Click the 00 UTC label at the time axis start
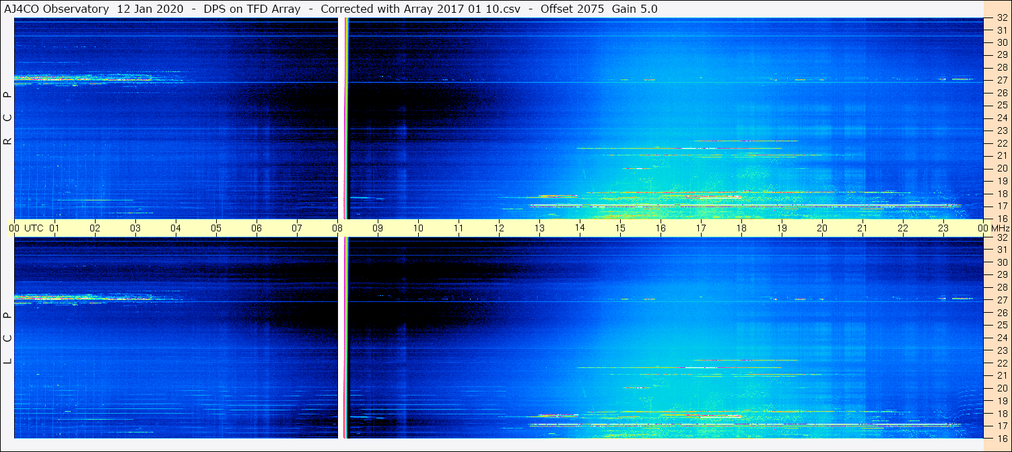 point(27,228)
